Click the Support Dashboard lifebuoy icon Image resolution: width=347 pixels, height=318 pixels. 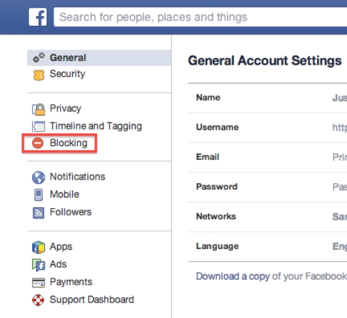coord(38,300)
